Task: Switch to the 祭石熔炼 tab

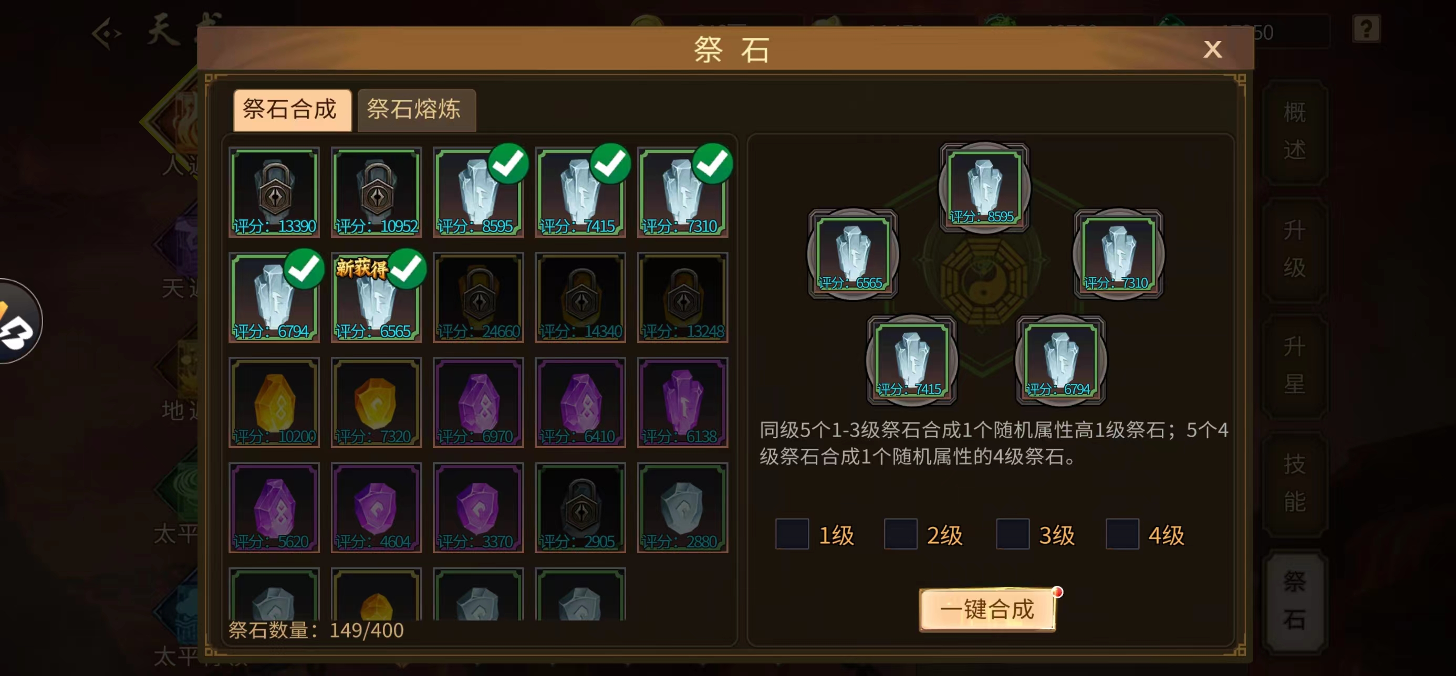Action: pos(417,110)
